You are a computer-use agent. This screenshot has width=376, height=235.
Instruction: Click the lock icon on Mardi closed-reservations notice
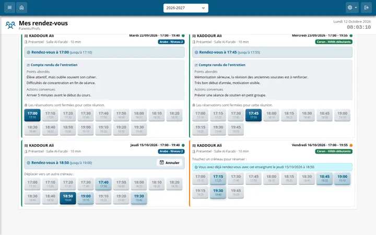(26, 105)
